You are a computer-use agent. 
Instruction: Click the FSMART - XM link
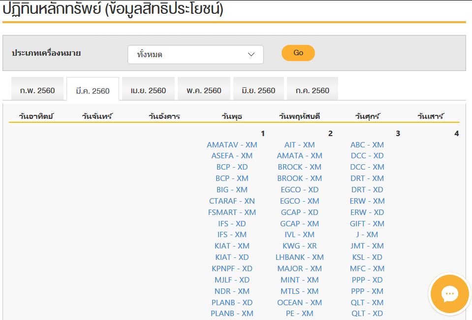(232, 213)
